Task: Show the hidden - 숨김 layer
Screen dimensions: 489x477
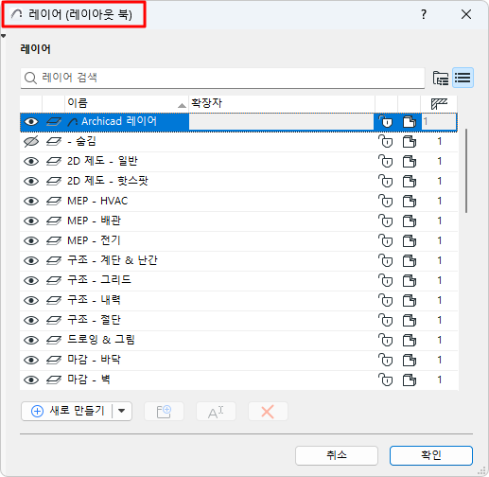Action: [x=31, y=142]
